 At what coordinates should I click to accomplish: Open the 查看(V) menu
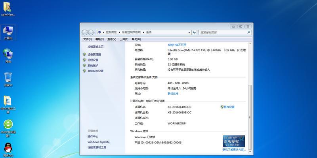[112, 39]
